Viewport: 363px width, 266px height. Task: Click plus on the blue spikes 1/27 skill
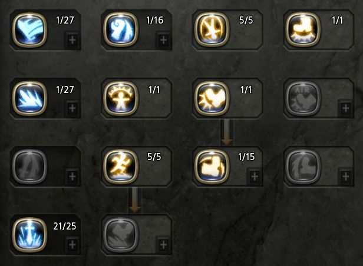pos(72,108)
